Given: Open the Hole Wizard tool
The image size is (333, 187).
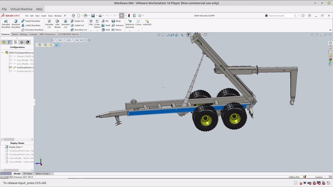Looking at the screenshot, I should (57, 24).
